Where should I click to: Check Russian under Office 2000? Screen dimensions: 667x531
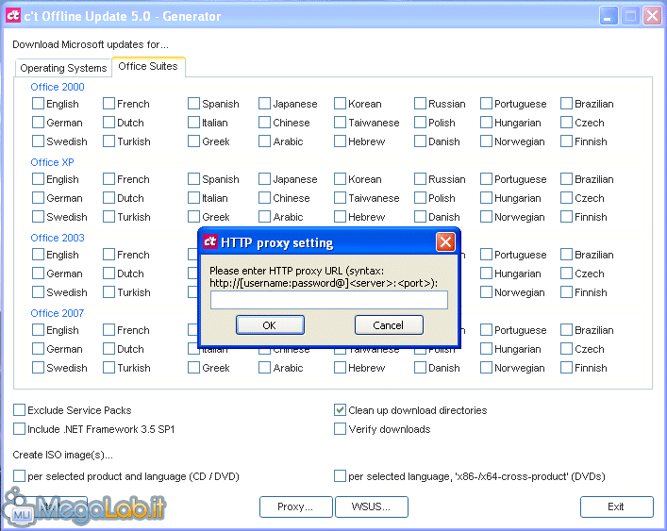tap(420, 104)
